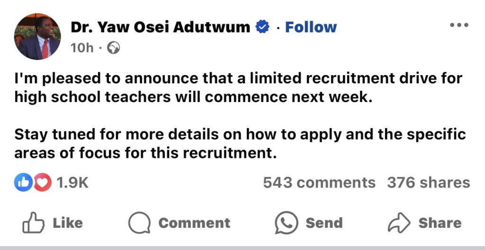
Task: Click the blue thumbs-up reaction icon
Action: (x=22, y=183)
